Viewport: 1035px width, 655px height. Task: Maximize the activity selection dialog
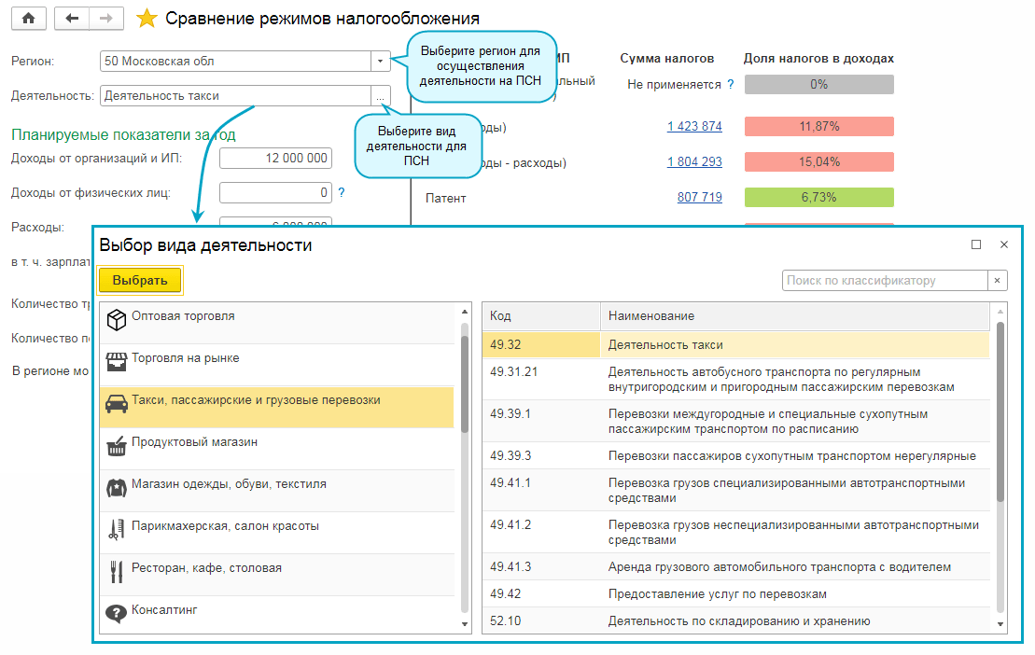976,244
